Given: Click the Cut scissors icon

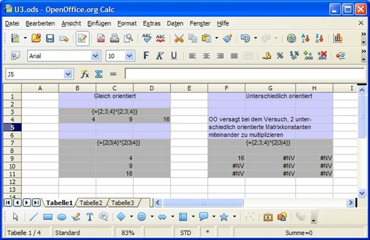Looking at the screenshot, I should coord(178,38).
